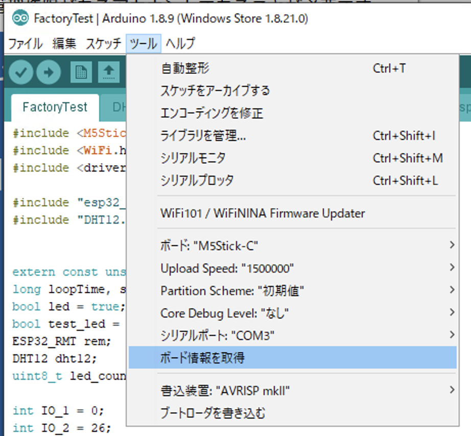Open the ヘルプ menu
The height and width of the screenshot is (436, 471).
click(180, 43)
